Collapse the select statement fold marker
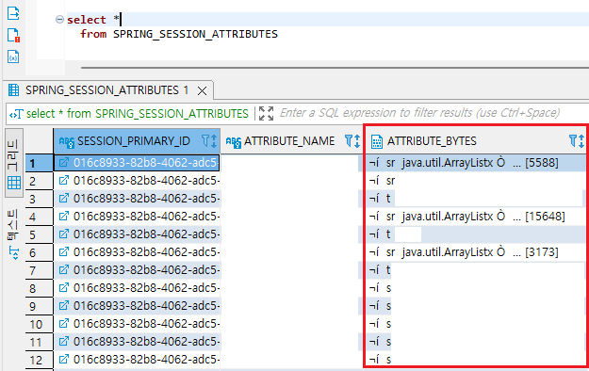This screenshot has height=371, width=589. tap(59, 19)
